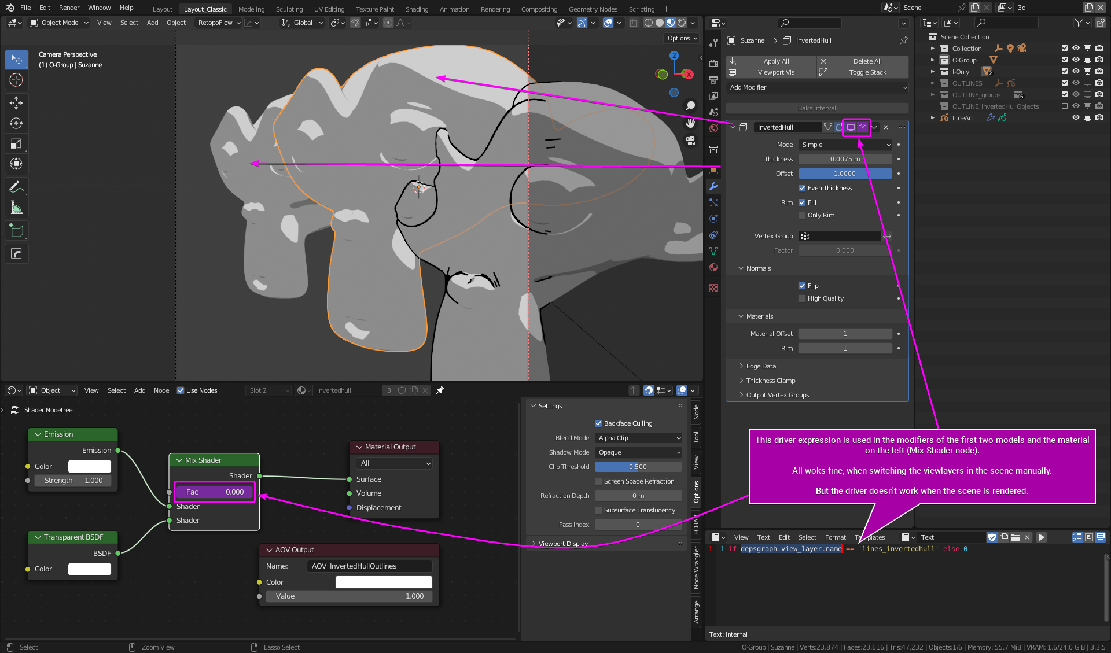Enable Subsurface Translucency checkbox
Viewport: 1111px width, 653px height.
point(598,510)
